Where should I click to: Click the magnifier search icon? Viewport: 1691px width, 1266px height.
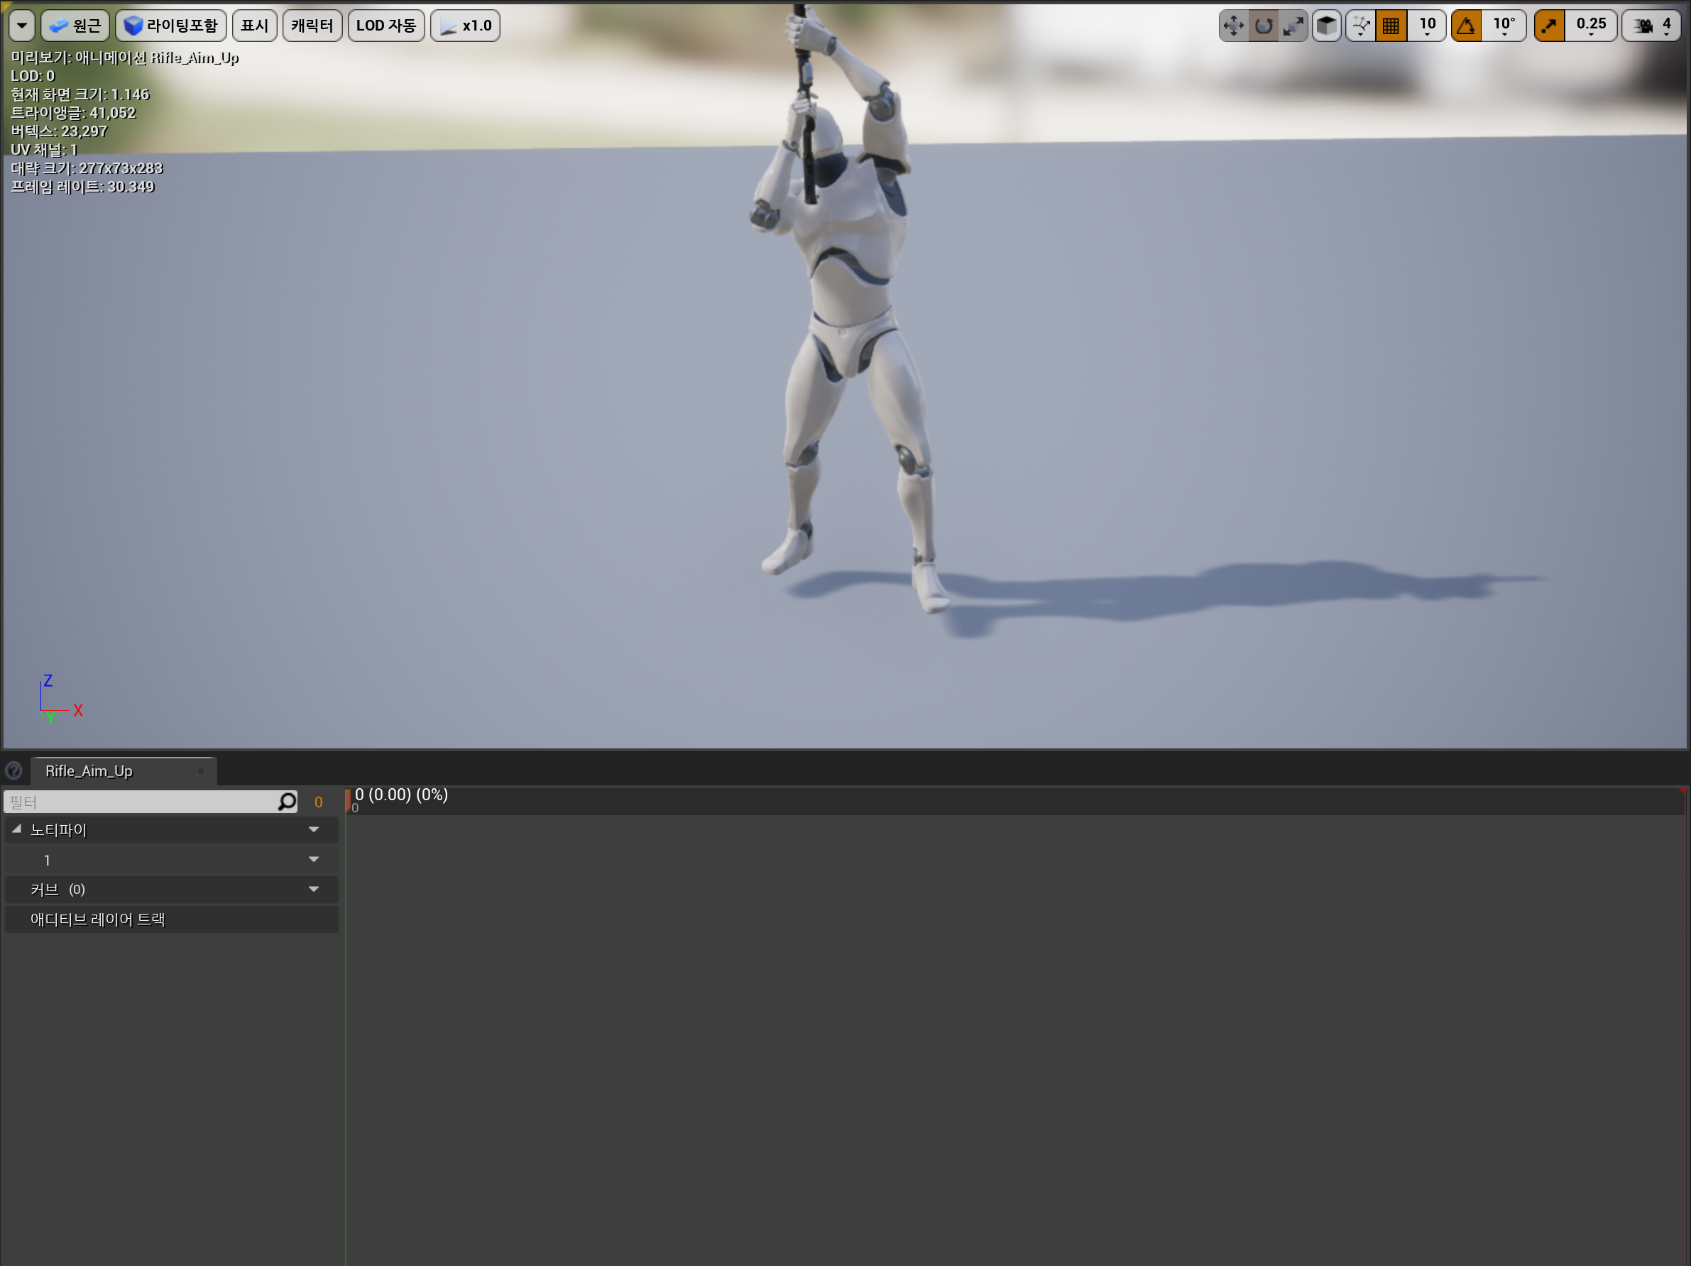coord(287,801)
